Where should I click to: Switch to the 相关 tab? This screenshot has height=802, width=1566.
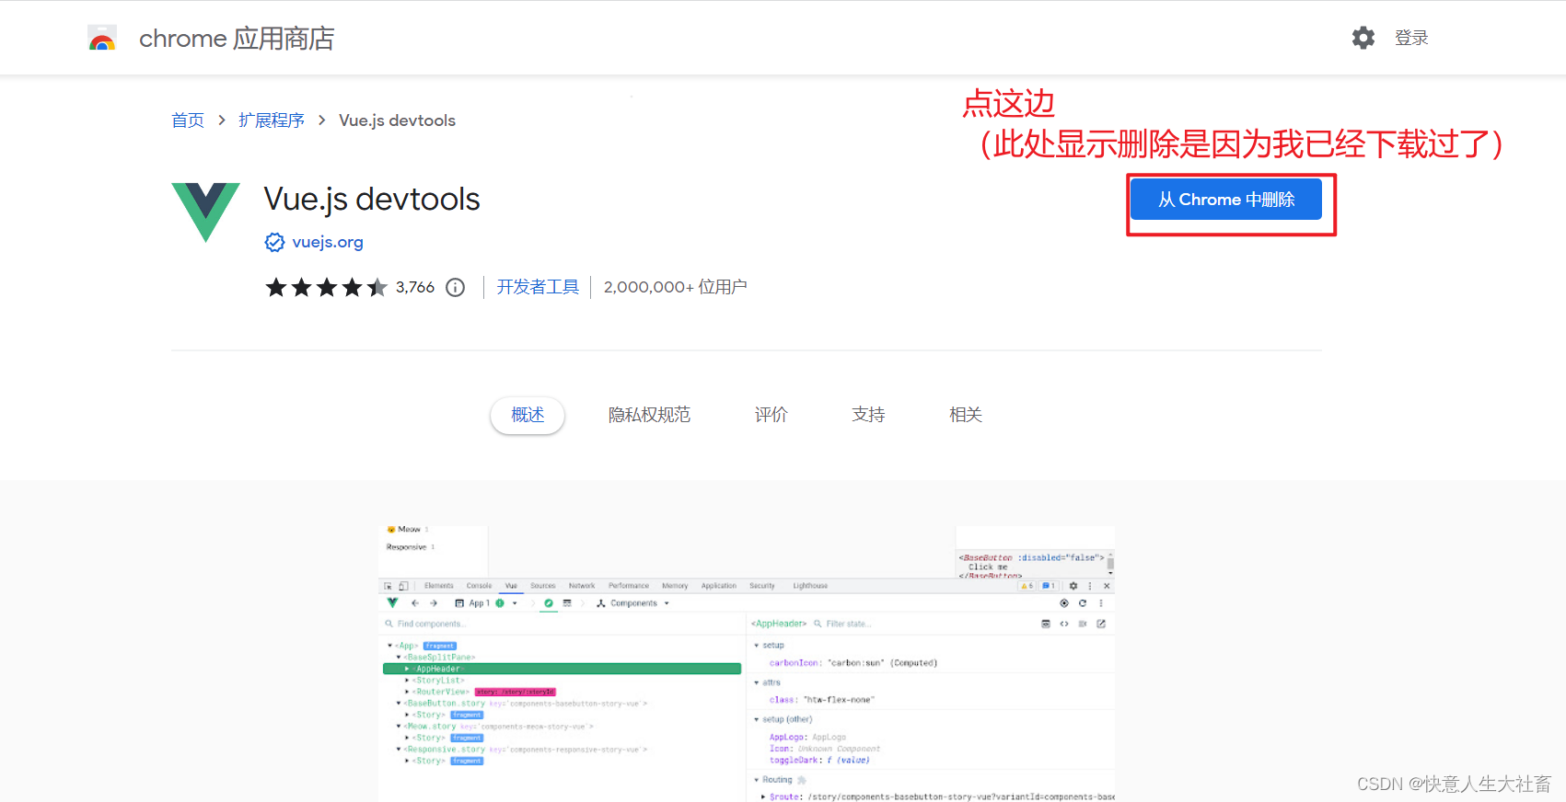click(x=966, y=415)
